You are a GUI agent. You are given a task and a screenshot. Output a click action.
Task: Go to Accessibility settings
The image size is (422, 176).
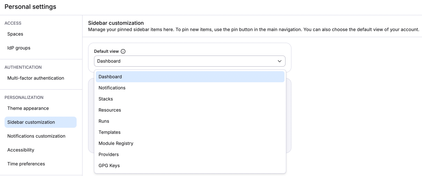pyautogui.click(x=40, y=150)
